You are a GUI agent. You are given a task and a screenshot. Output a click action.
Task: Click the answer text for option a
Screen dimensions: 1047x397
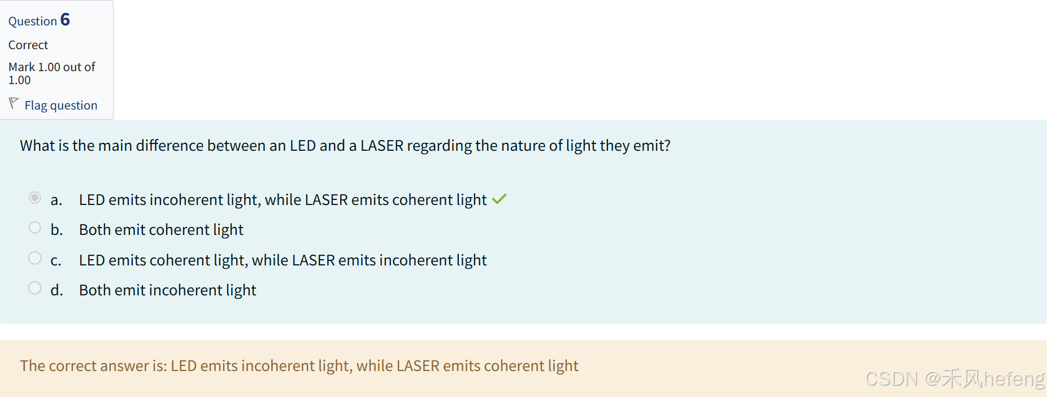[282, 199]
